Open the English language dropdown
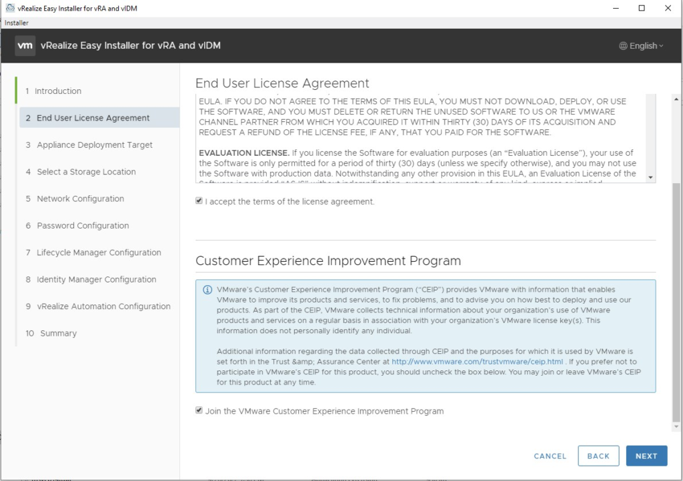 641,46
